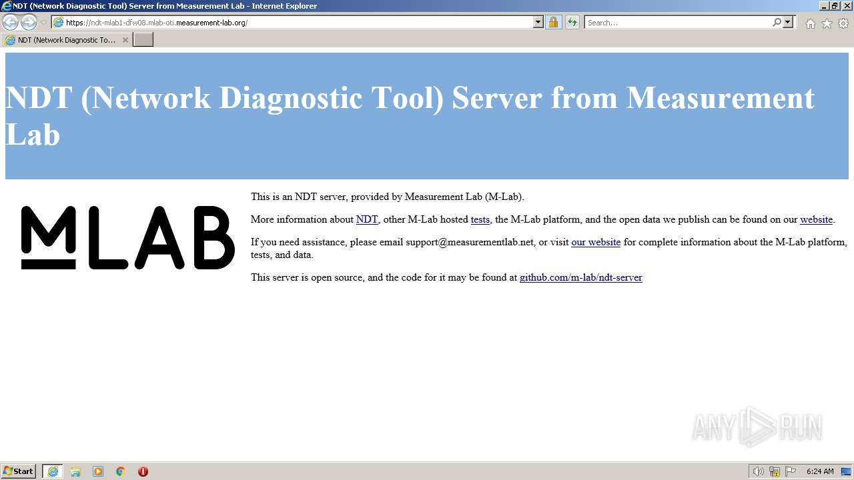
Task: Open the github.com/m-lab/ndt-server link
Action: tap(581, 277)
